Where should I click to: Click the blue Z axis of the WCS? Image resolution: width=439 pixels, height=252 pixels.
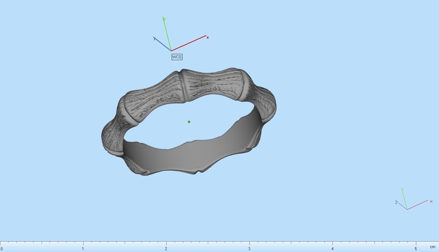[162, 44]
